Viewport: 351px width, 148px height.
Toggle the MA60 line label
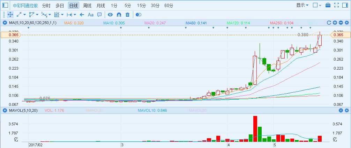pos(196,23)
